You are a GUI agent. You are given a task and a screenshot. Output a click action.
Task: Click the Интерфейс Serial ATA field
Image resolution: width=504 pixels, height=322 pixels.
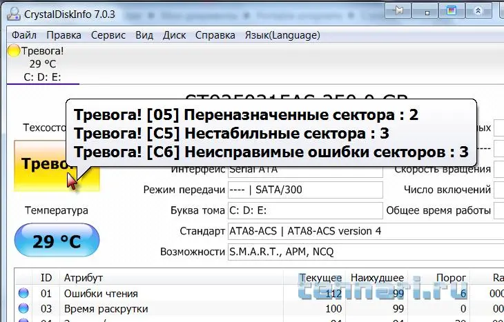(x=305, y=171)
